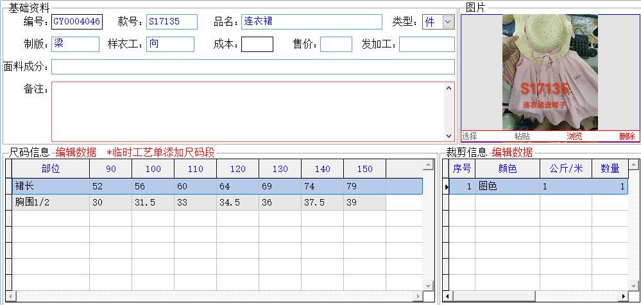The width and height of the screenshot is (641, 305).
Task: Click the 图色 color cell
Action: coord(508,186)
